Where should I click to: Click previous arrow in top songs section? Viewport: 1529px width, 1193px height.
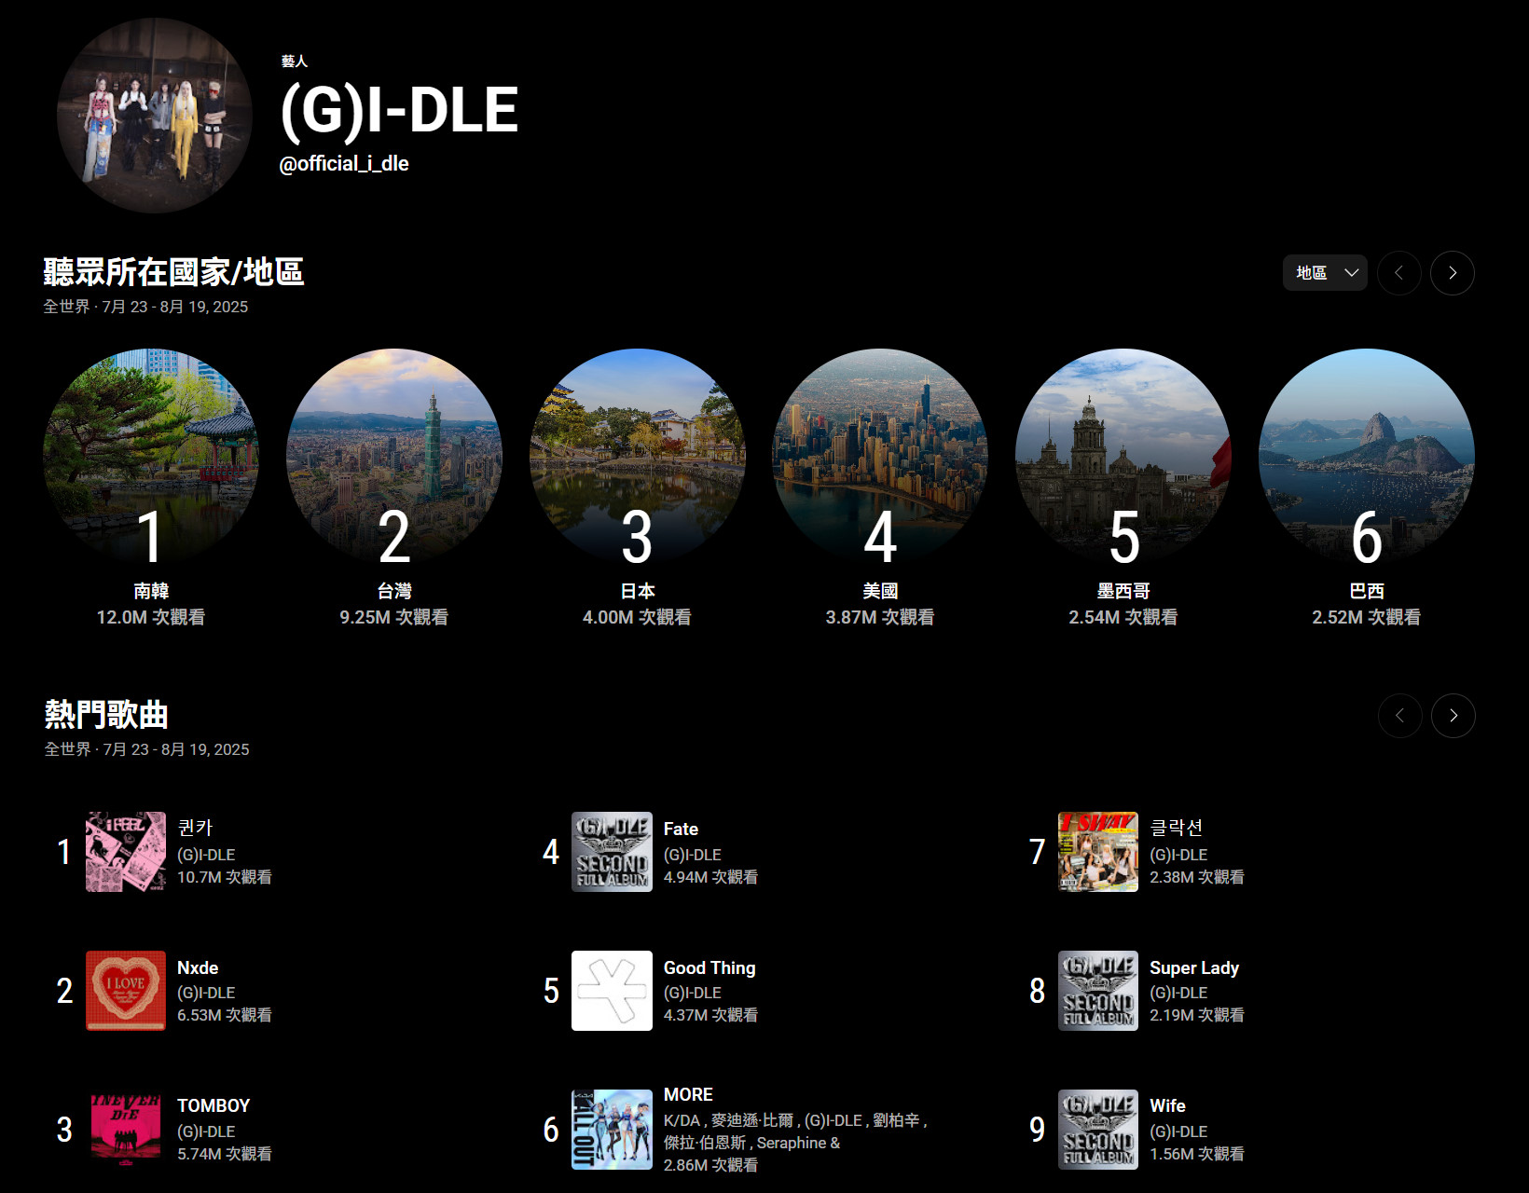[1399, 716]
